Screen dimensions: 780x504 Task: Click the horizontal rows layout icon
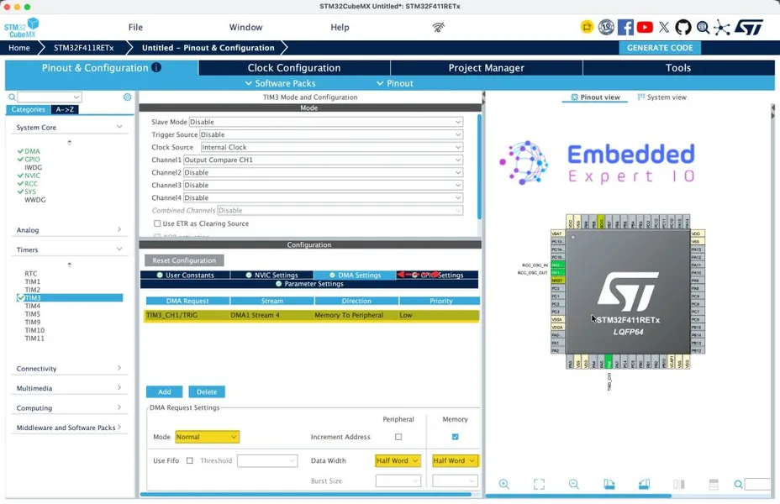coord(714,484)
